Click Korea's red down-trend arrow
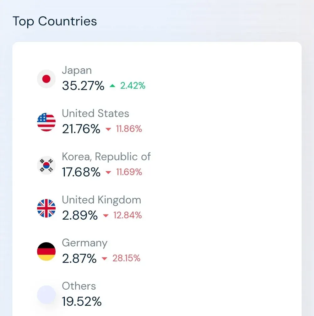Screen dimensions: 314x316 tap(108, 172)
